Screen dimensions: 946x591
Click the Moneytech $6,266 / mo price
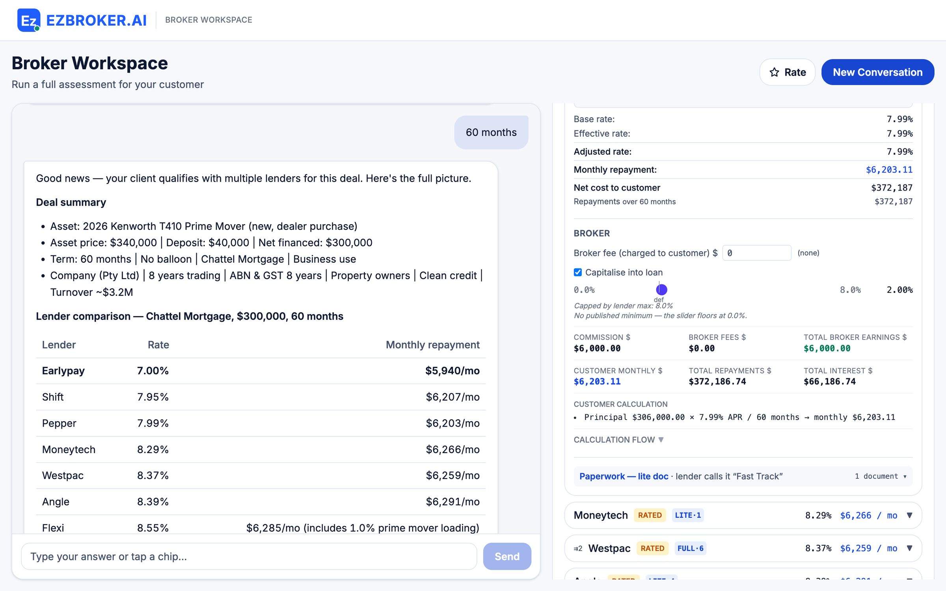click(868, 515)
